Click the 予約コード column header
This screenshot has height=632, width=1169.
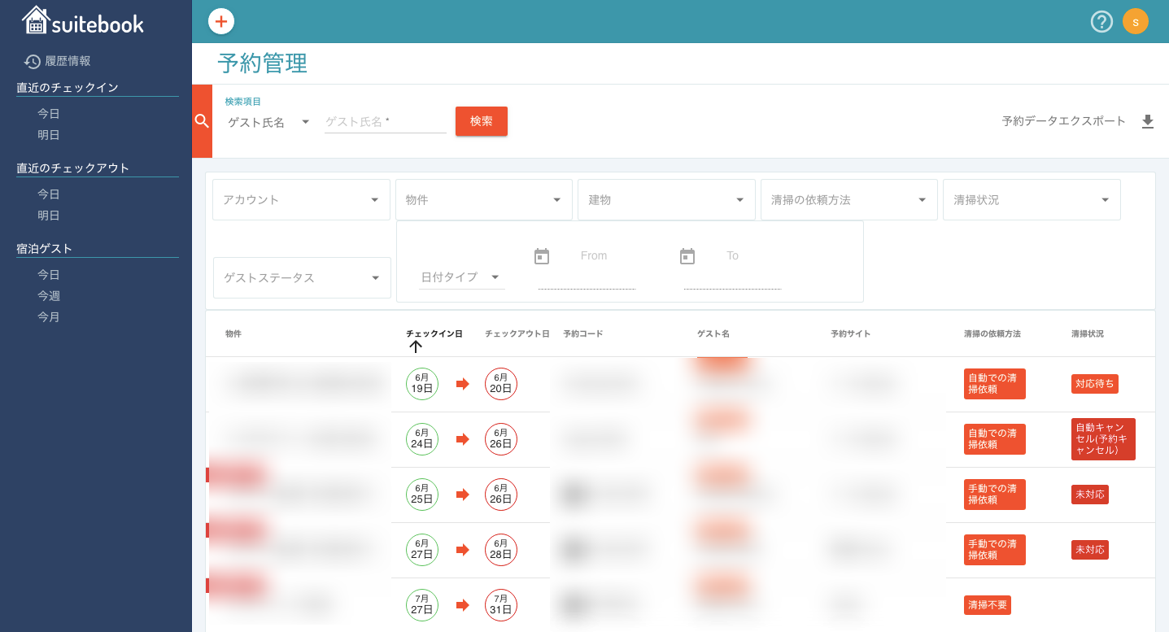583,334
